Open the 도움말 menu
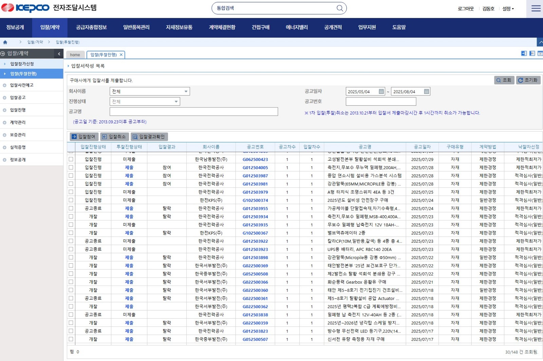Viewport: 543px width, 361px height. coord(399,27)
